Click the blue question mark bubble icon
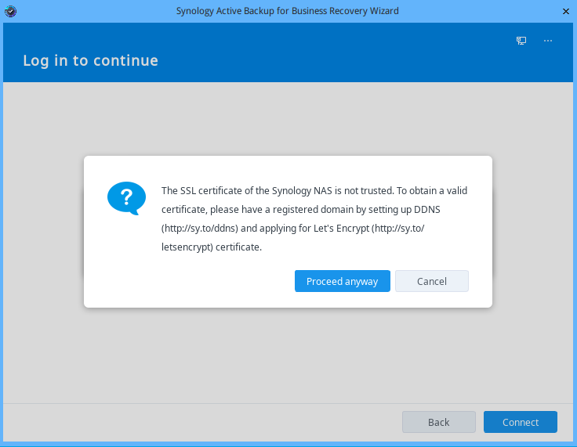Viewport: 577px width, 447px height. pyautogui.click(x=126, y=198)
